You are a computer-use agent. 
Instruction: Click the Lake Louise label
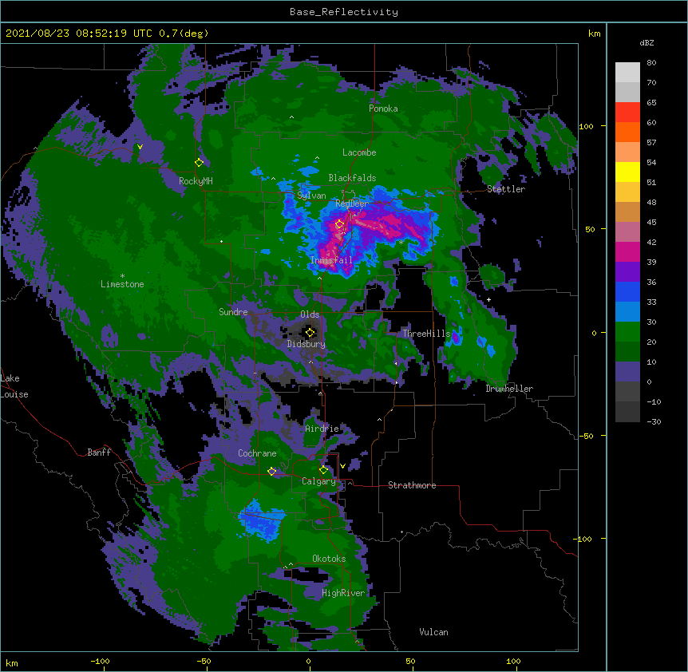14,386
